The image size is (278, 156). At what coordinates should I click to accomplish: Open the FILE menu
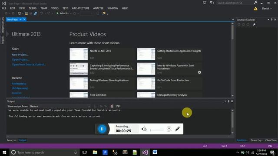pyautogui.click(x=4, y=8)
